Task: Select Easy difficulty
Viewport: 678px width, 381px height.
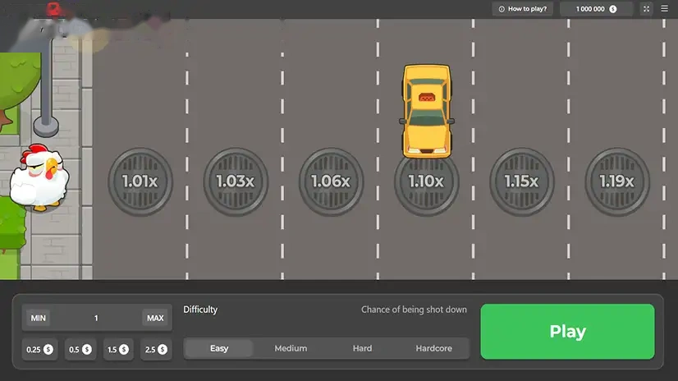Action: tap(219, 348)
